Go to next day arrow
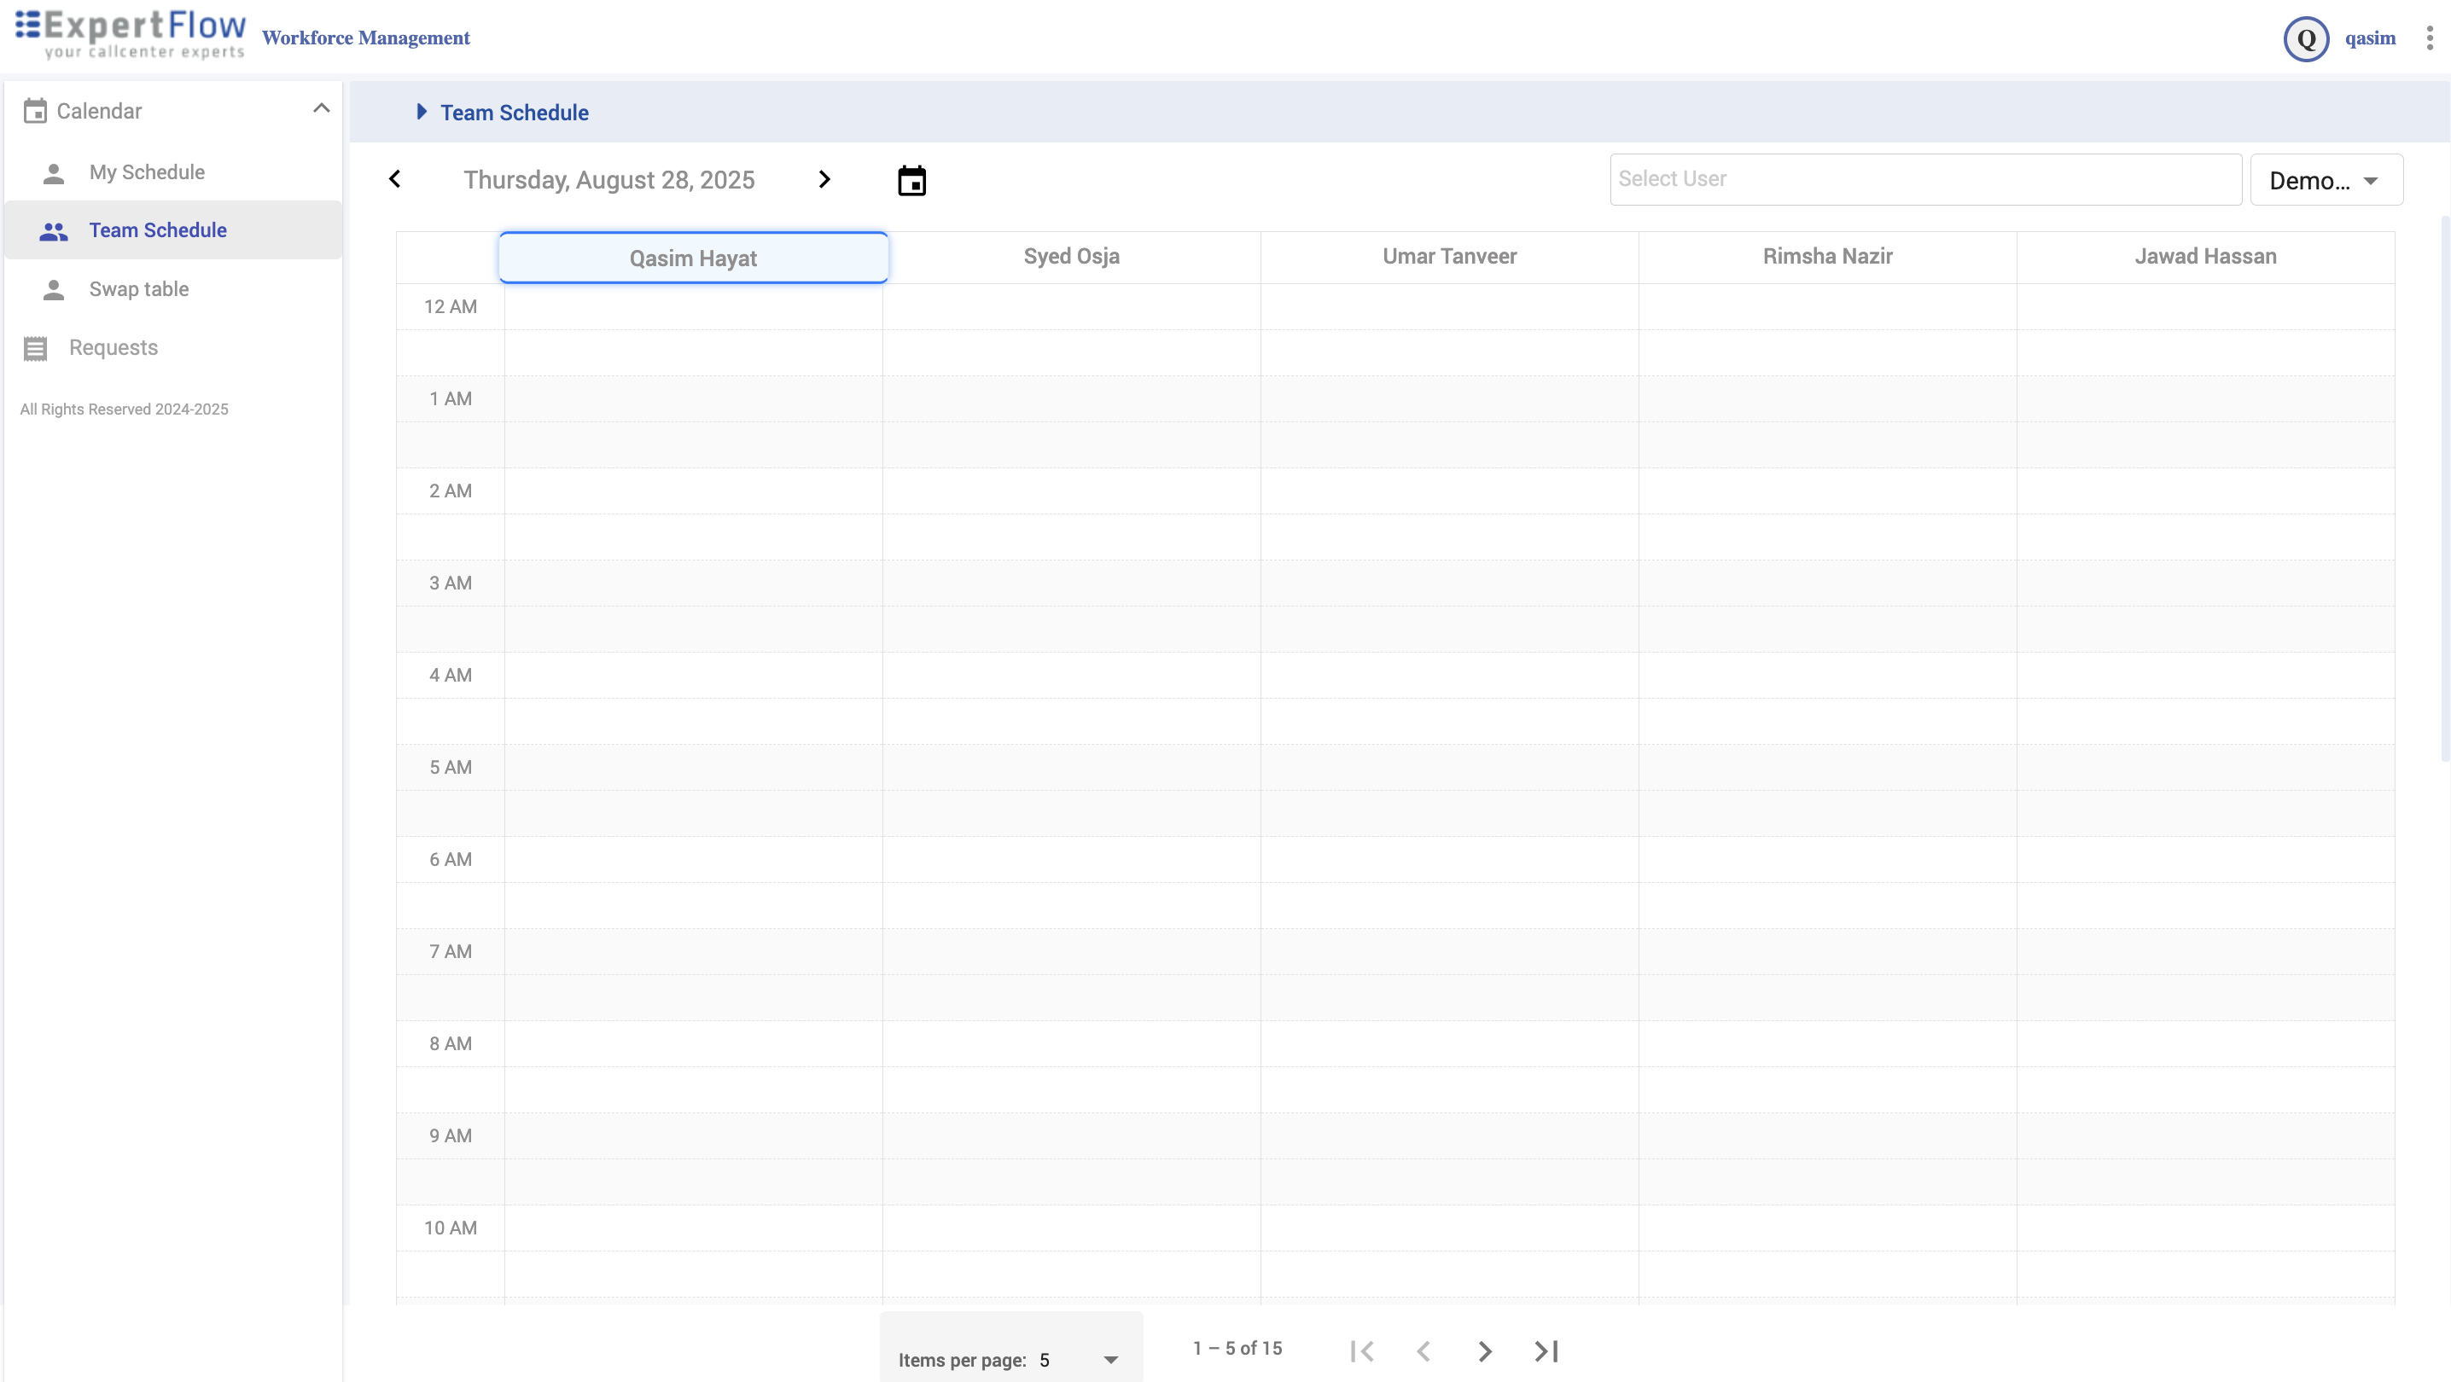 click(x=824, y=179)
